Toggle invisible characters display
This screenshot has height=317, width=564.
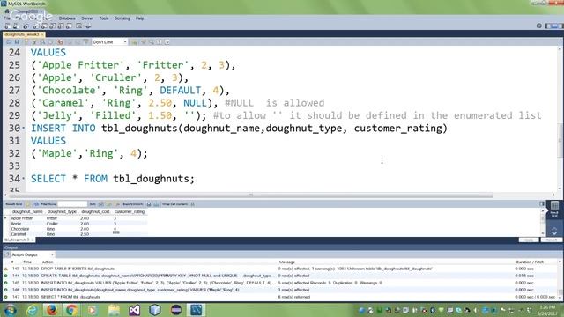160,42
